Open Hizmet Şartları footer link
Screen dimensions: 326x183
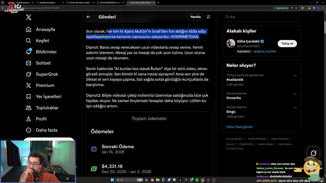[x=235, y=139]
